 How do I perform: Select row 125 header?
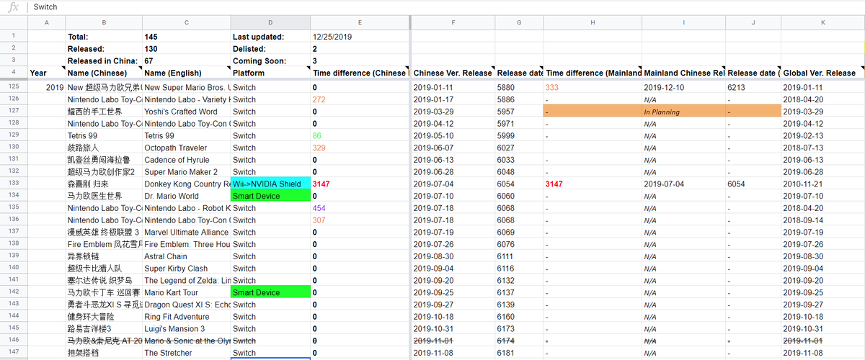coord(14,87)
